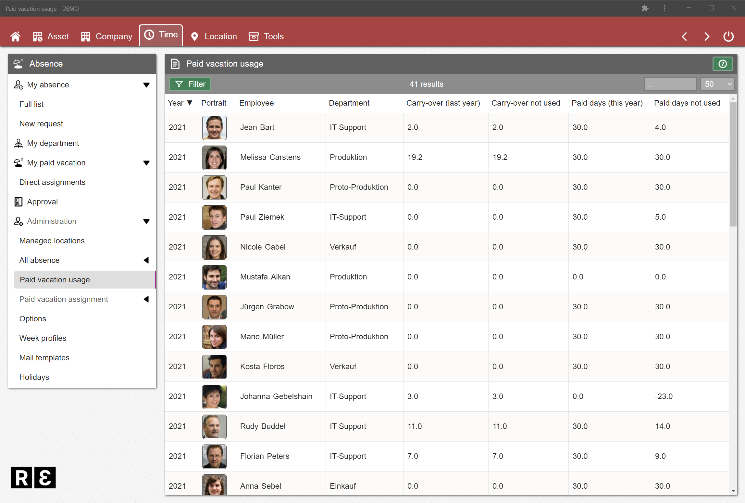Expand the All absence section
This screenshot has height=503, width=745.
click(147, 260)
